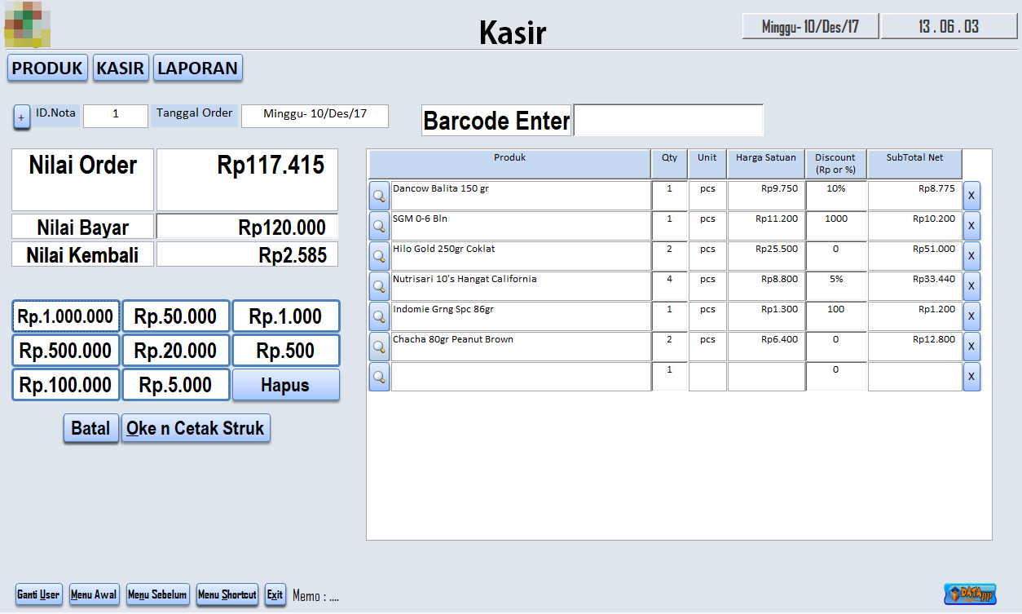Click search icon for Indomie Grng Spc row
The height and width of the screenshot is (614, 1022).
point(379,316)
